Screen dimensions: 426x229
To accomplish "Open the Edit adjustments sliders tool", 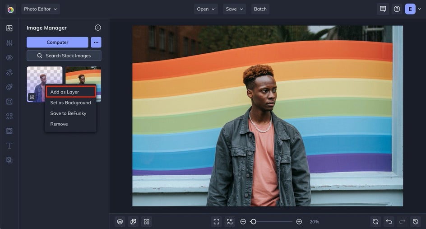I will coord(9,43).
